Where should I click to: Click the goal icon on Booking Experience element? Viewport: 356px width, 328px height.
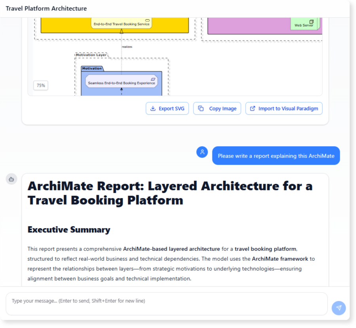[153, 79]
